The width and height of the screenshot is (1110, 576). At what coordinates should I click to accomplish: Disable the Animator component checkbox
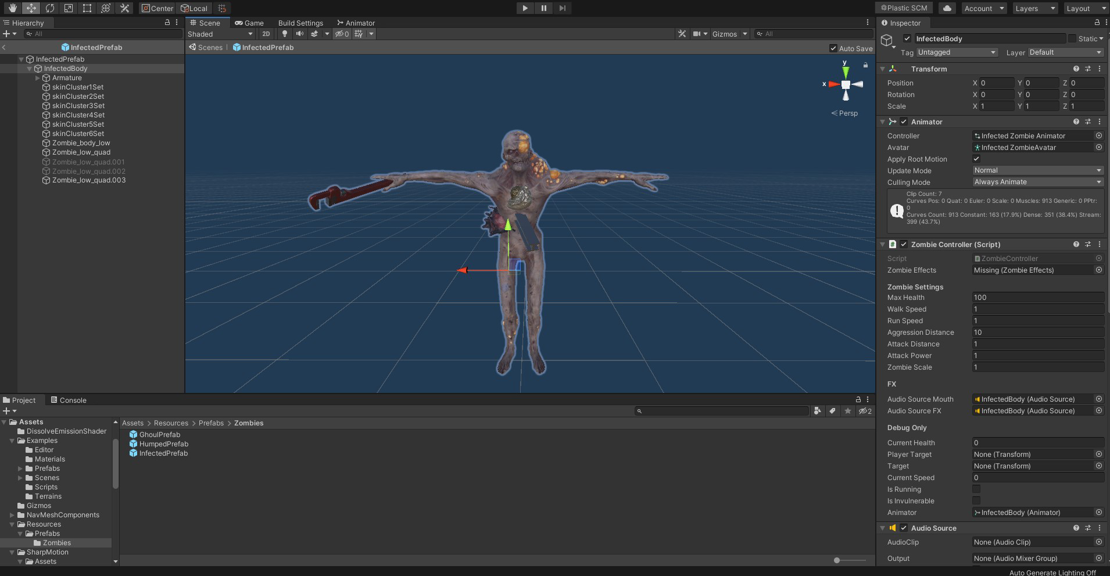pos(904,121)
